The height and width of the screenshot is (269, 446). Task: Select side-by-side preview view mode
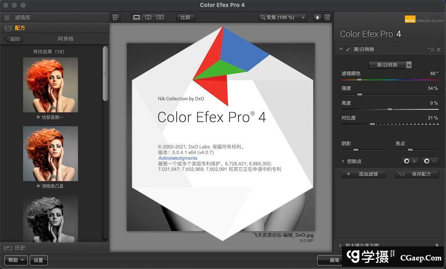(x=160, y=17)
